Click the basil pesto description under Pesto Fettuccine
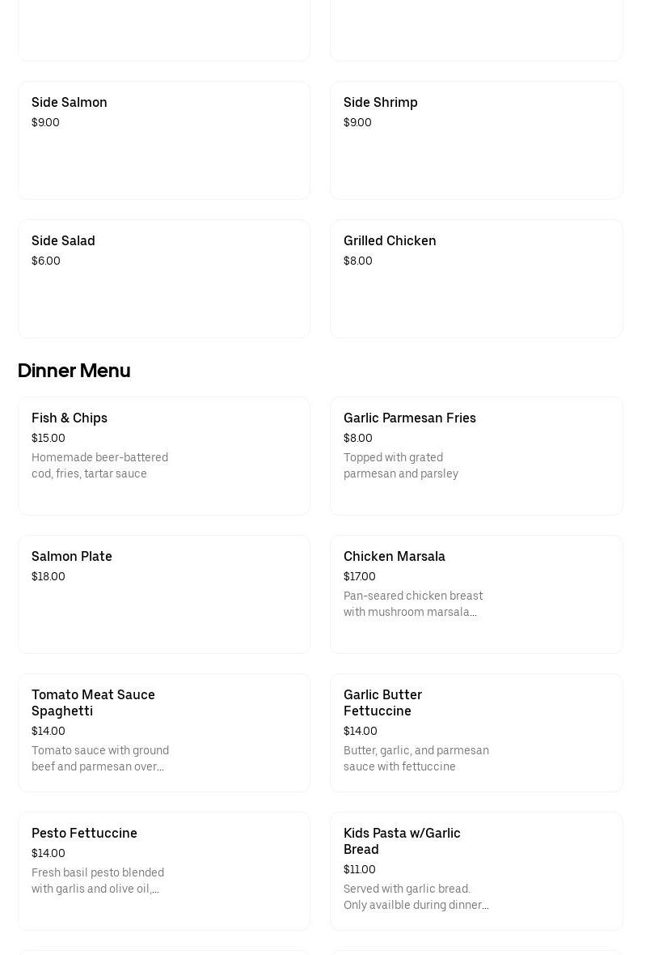This screenshot has height=955, width=650. tap(97, 881)
